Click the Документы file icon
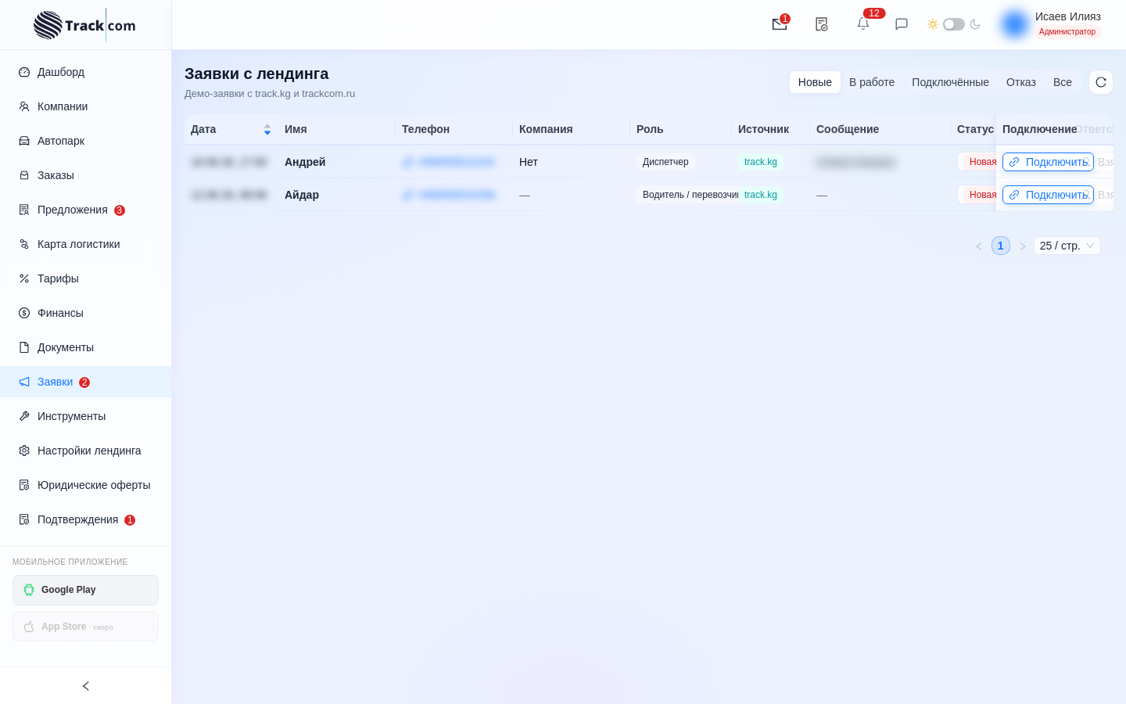This screenshot has height=704, width=1126. coord(24,347)
